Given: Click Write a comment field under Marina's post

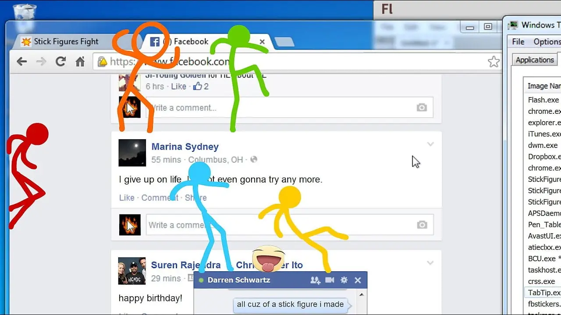Looking at the screenshot, I should [x=280, y=224].
